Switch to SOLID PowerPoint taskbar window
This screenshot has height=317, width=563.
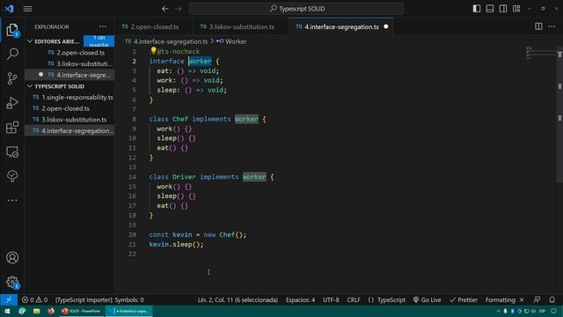(82, 311)
